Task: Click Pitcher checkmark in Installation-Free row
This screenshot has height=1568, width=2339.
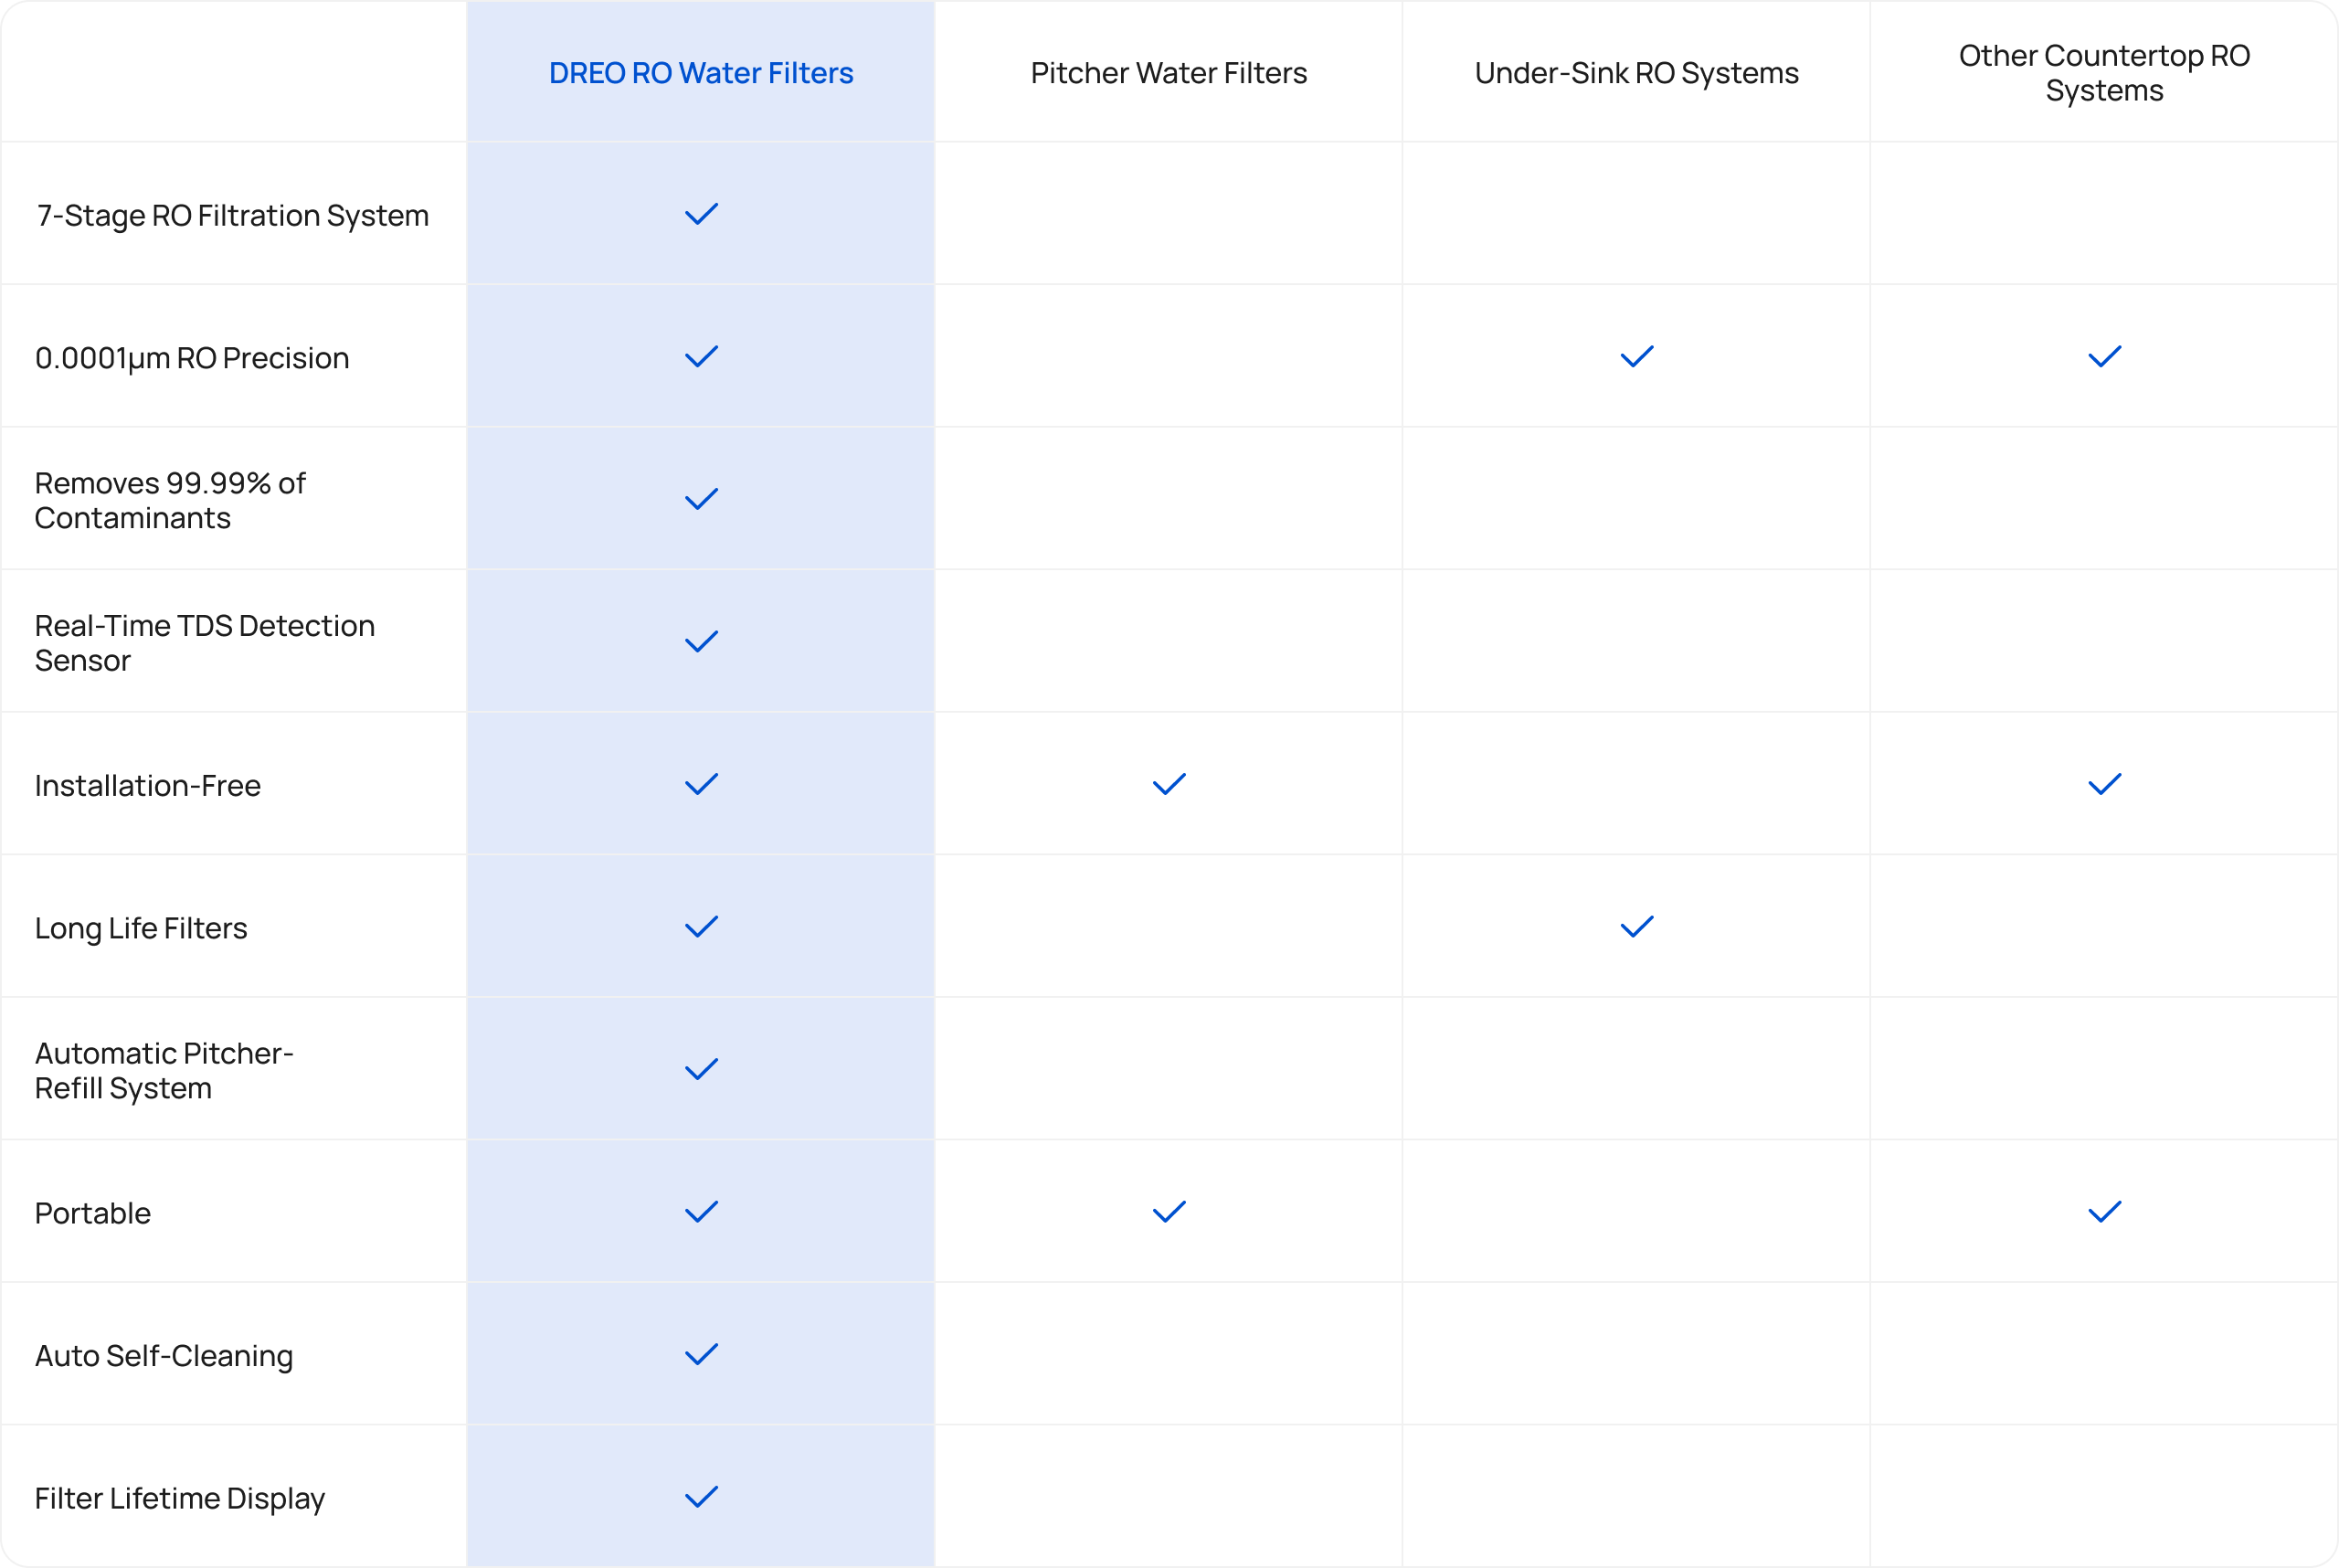Action: tap(1168, 784)
